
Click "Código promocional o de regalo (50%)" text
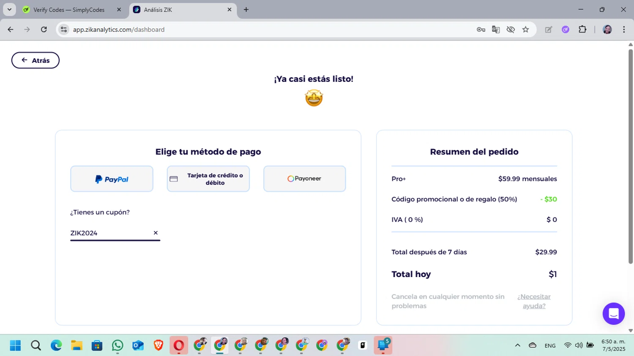pos(454,199)
